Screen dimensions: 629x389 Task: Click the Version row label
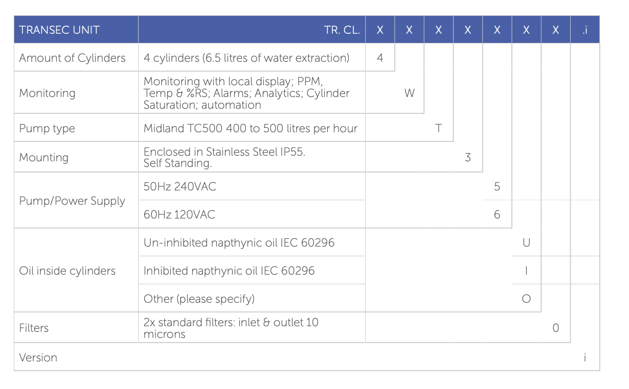(x=38, y=357)
